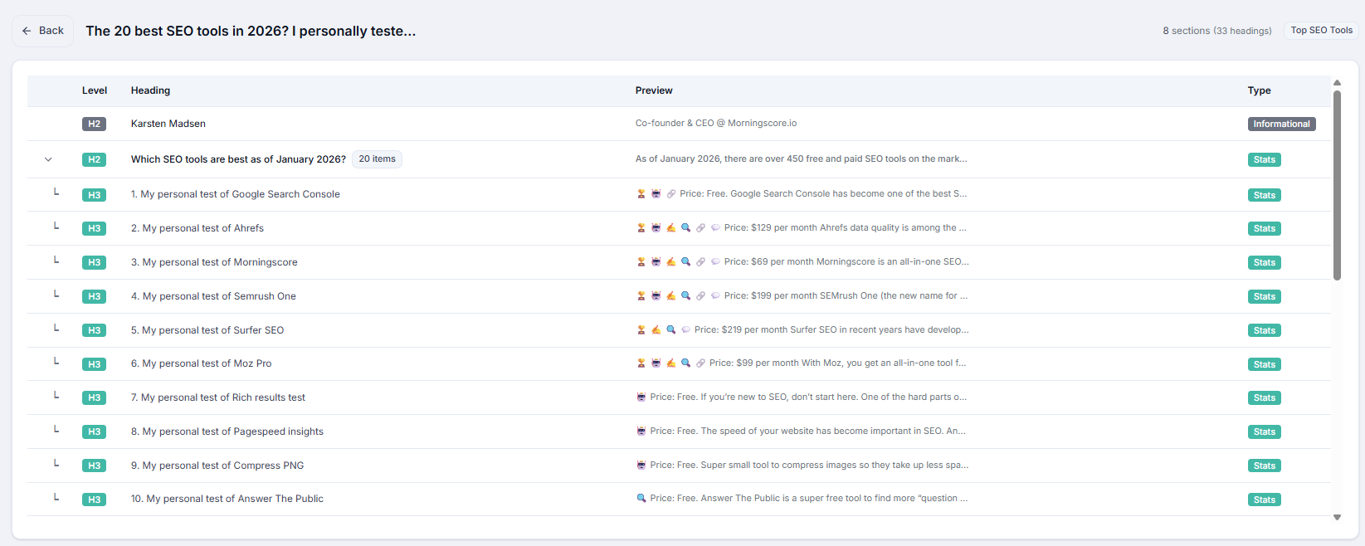The width and height of the screenshot is (1365, 546).
Task: Go back using the Back button
Action: pyautogui.click(x=43, y=31)
